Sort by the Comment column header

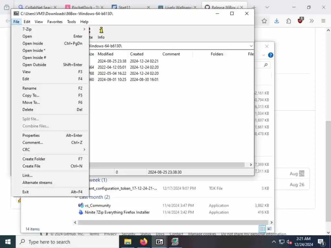(176, 54)
